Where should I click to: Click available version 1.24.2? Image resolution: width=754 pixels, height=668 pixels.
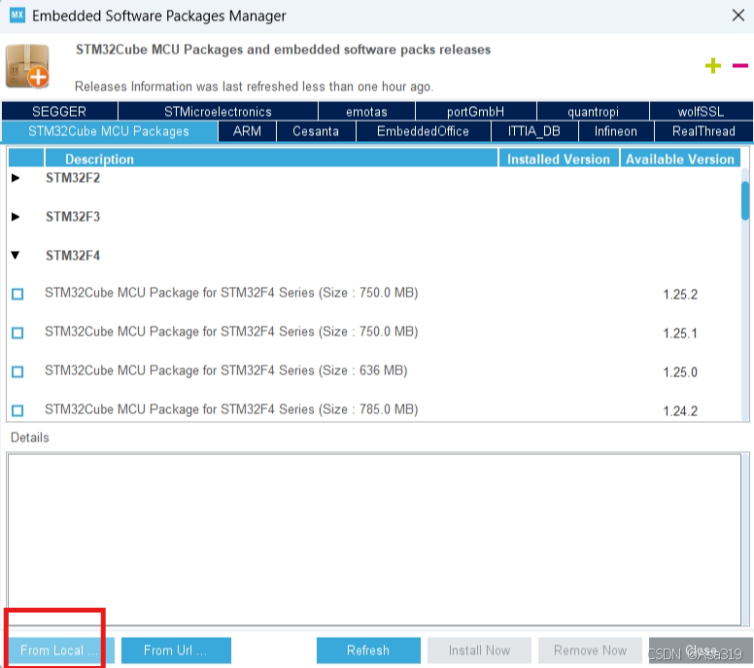point(680,411)
